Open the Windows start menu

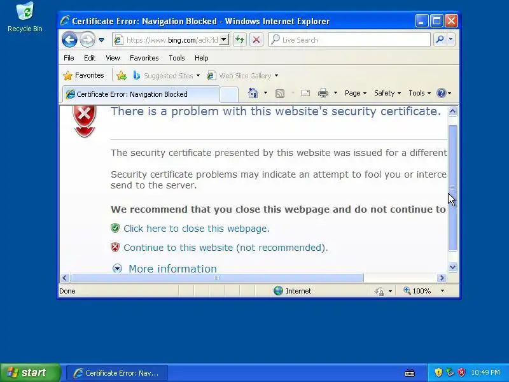click(x=31, y=372)
